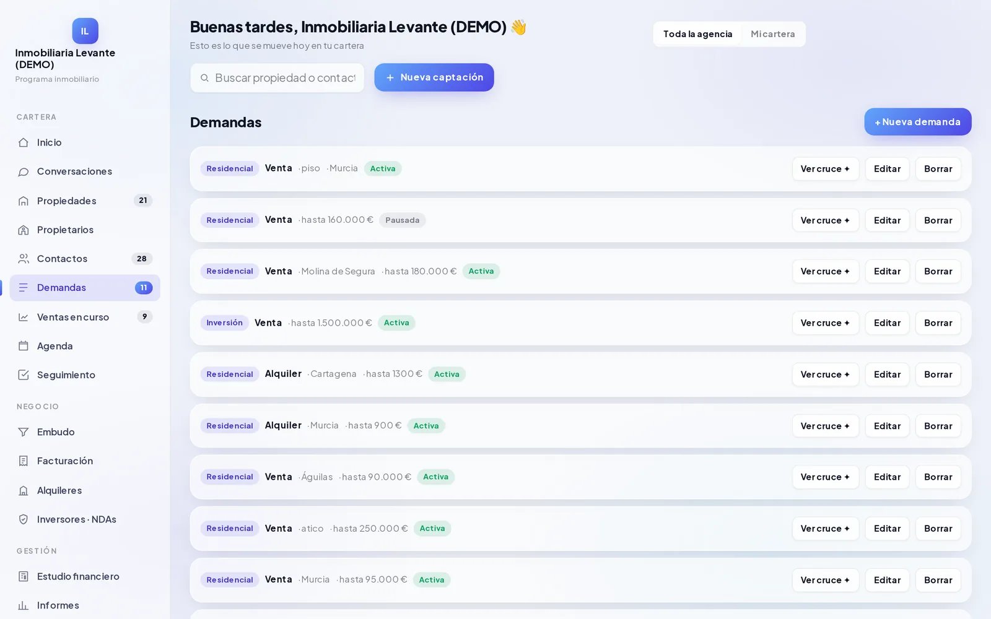
Task: Ver cruce for the Águilas demand
Action: click(826, 477)
